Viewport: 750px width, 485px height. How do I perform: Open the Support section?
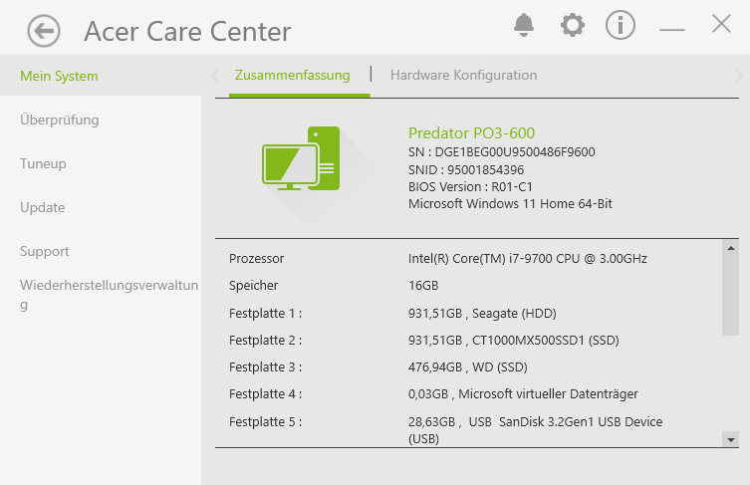pos(45,251)
